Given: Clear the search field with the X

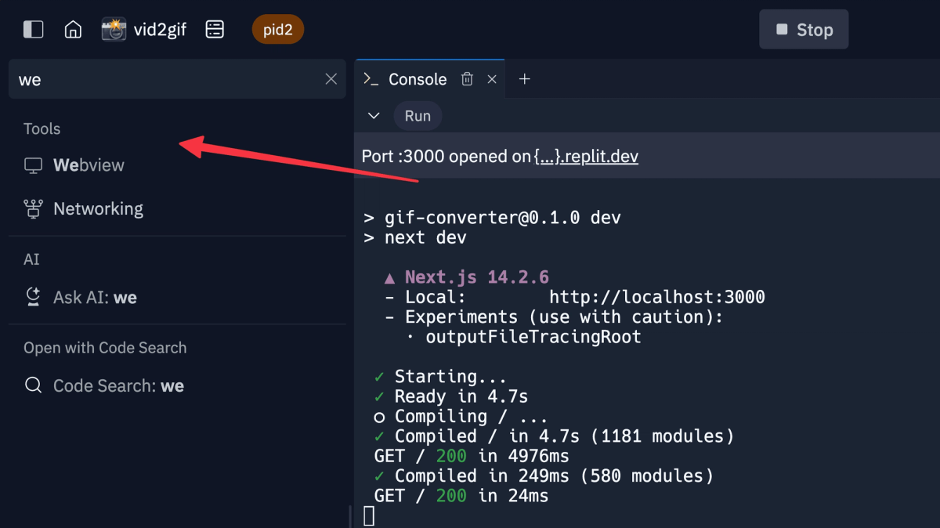Looking at the screenshot, I should pos(331,78).
